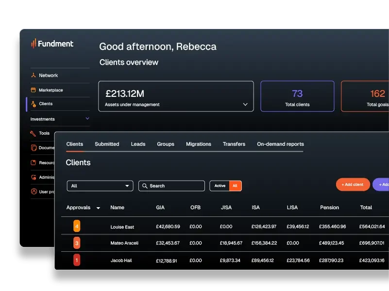This screenshot has width=389, height=291.
Task: Click the Name column header
Action: (118, 207)
